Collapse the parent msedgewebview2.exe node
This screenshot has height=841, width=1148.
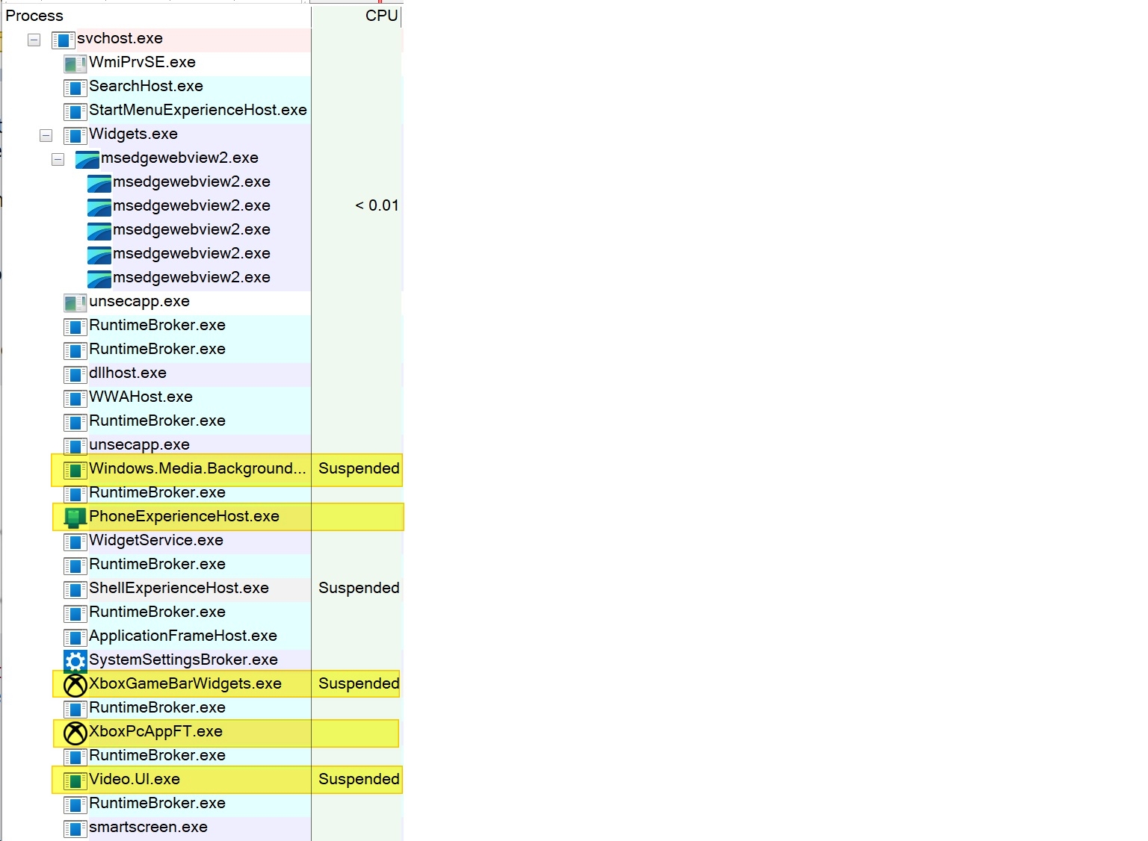pyautogui.click(x=58, y=159)
